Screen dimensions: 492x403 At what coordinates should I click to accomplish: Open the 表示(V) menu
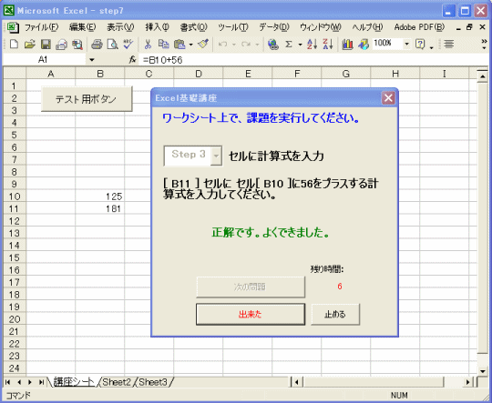[x=120, y=27]
